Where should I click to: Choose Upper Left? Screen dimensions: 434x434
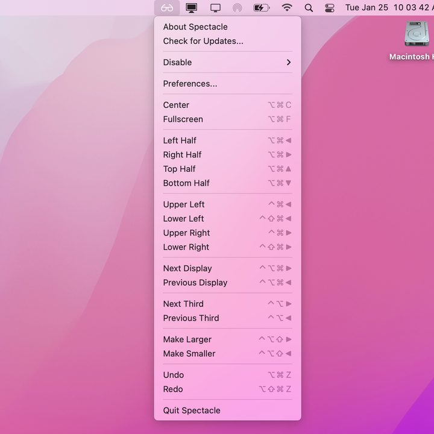pyautogui.click(x=227, y=204)
